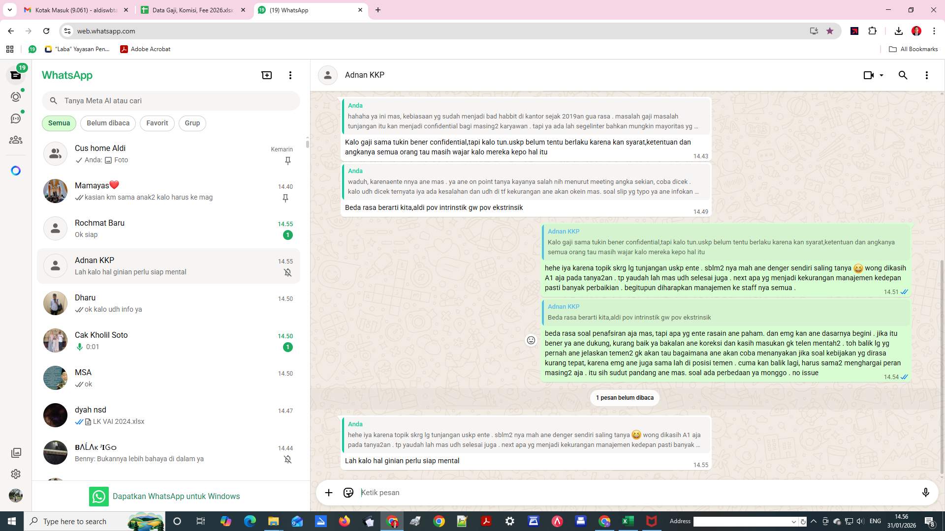Search within the Adnan KKP conversation

tap(903, 75)
